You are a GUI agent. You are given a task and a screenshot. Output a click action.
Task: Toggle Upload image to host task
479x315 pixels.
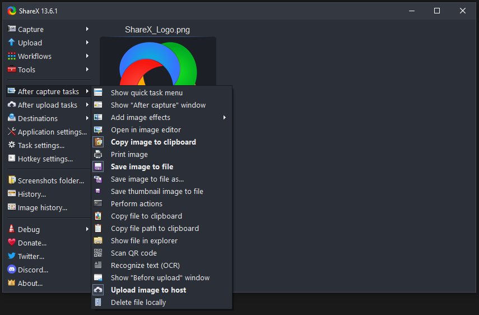pyautogui.click(x=148, y=290)
